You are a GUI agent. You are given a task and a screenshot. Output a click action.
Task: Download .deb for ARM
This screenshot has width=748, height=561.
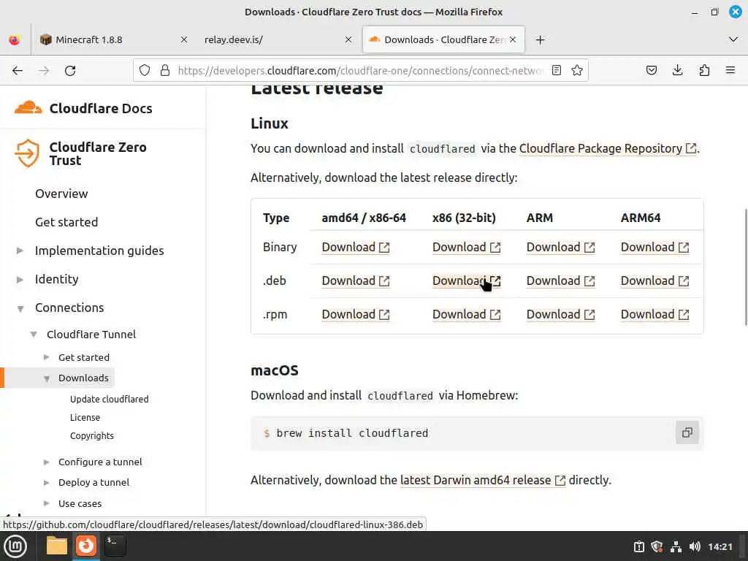click(560, 281)
